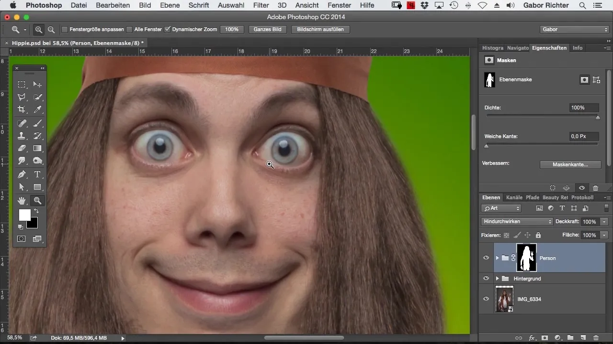613x344 pixels.
Task: Select the Move tool
Action: (37, 85)
